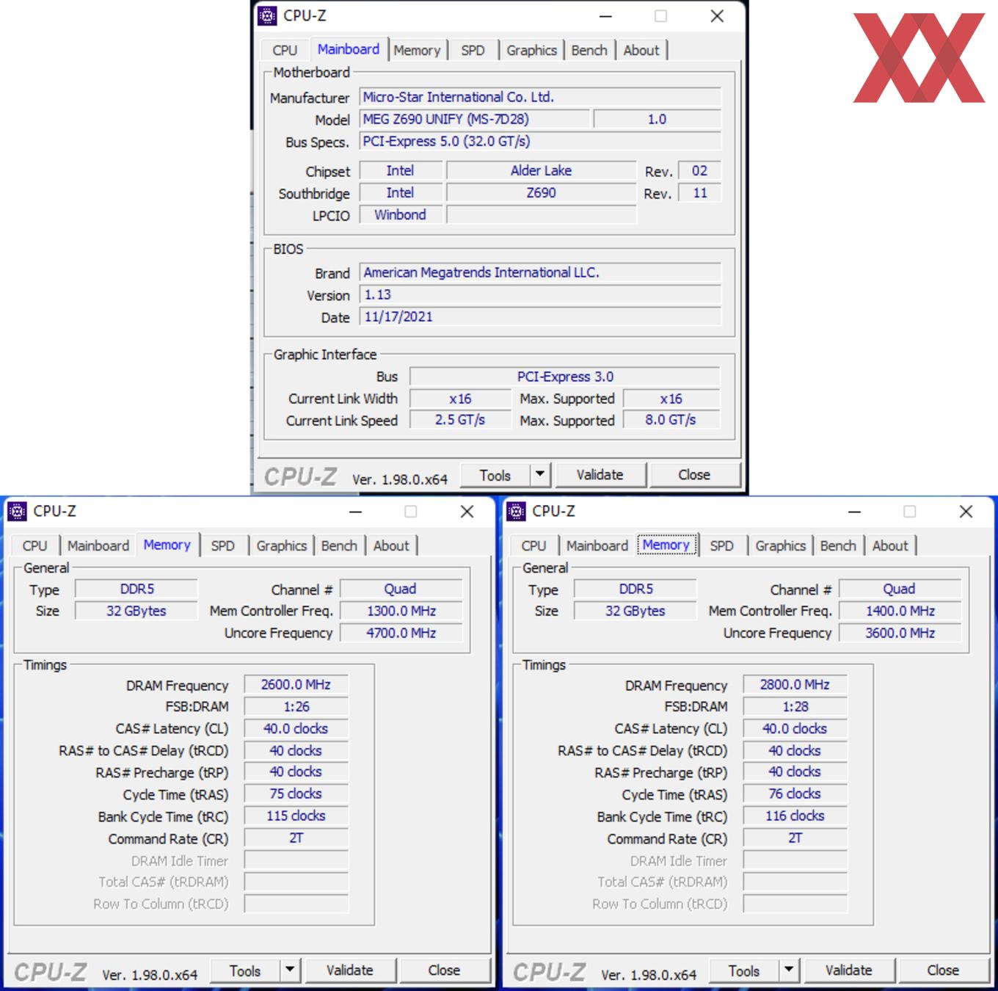Viewport: 998px width, 991px height.
Task: Click model field MEG Z690 UNIFY (MS-7D28)
Action: [474, 119]
